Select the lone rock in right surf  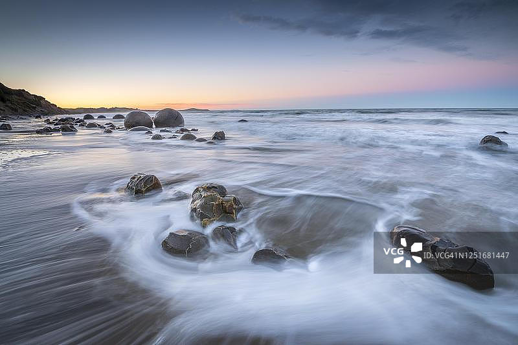coord(493,140)
